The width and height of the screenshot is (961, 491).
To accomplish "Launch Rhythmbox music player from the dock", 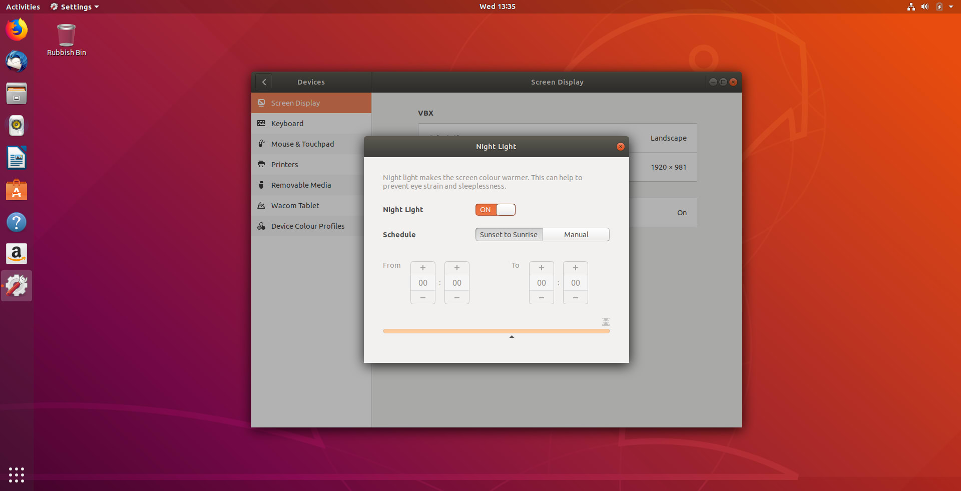I will pyautogui.click(x=17, y=126).
